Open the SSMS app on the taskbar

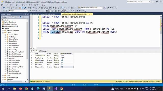pos(50,89)
